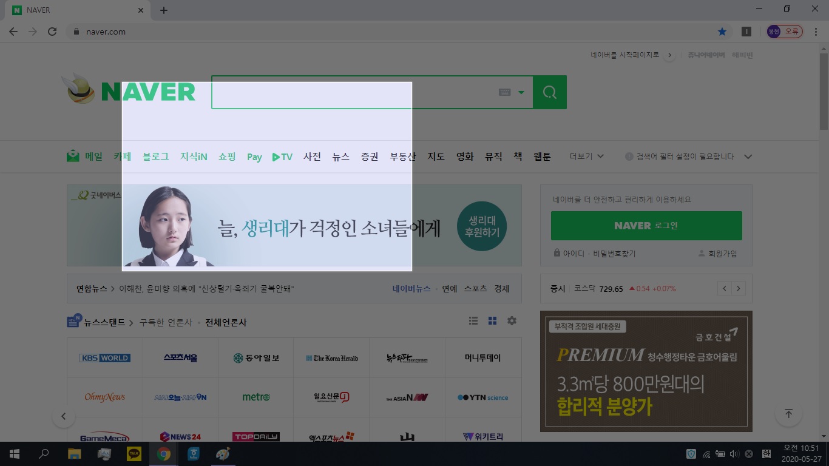
Task: Open 경제 news link
Action: click(x=502, y=289)
